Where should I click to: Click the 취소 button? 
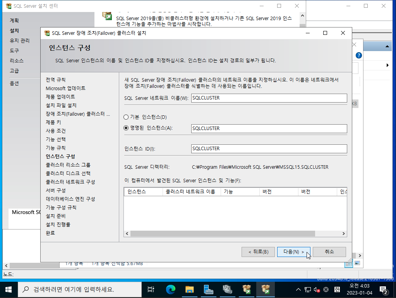tap(329, 252)
